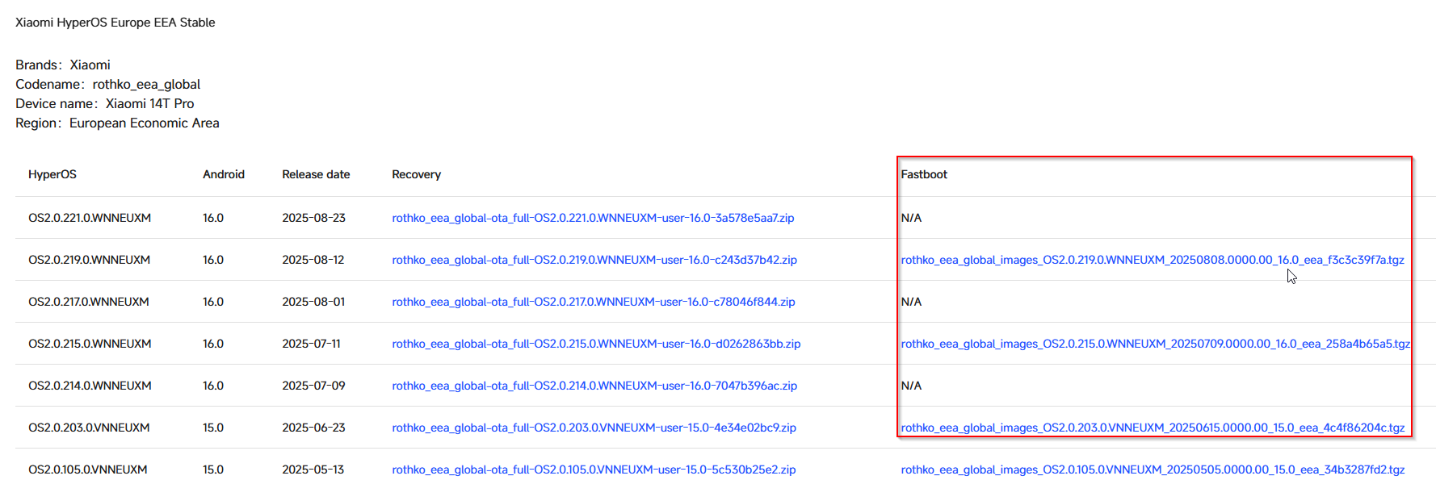Viewport: 1436px width, 480px height.
Task: Download recovery zip for OS2.0.221.0.WNNEUXM
Action: coord(593,218)
